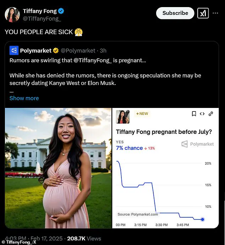Click the gold verified badge beside Polymarket

coord(56,50)
